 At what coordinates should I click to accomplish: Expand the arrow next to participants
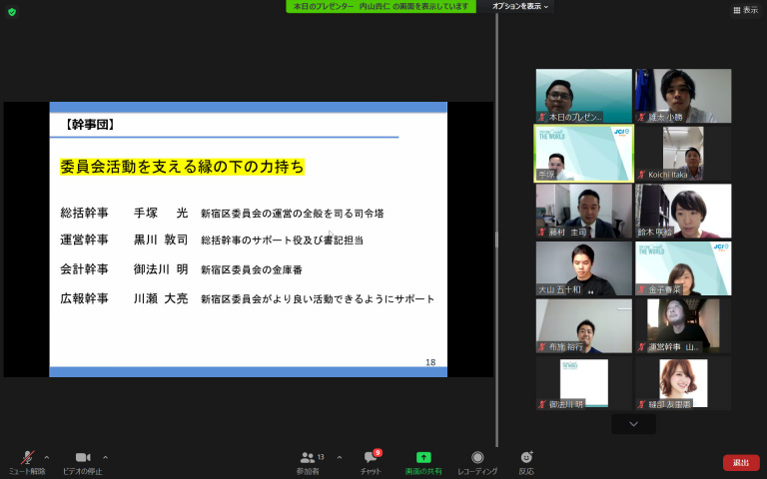coord(340,457)
